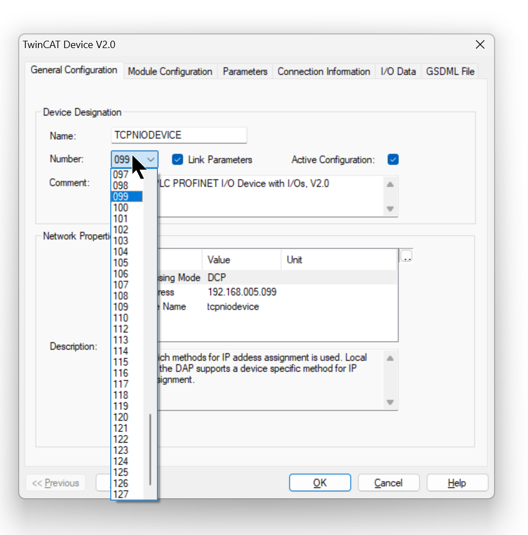Screen dimensions: 528x535
Task: Choose 120 from the dropdown list
Action: click(127, 417)
